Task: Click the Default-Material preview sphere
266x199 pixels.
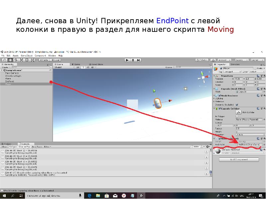Action: coord(218,151)
